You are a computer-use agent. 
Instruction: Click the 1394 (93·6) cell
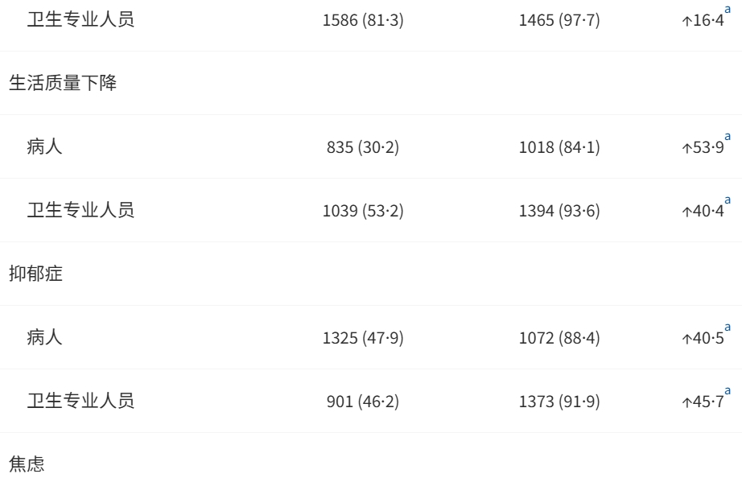[559, 211]
